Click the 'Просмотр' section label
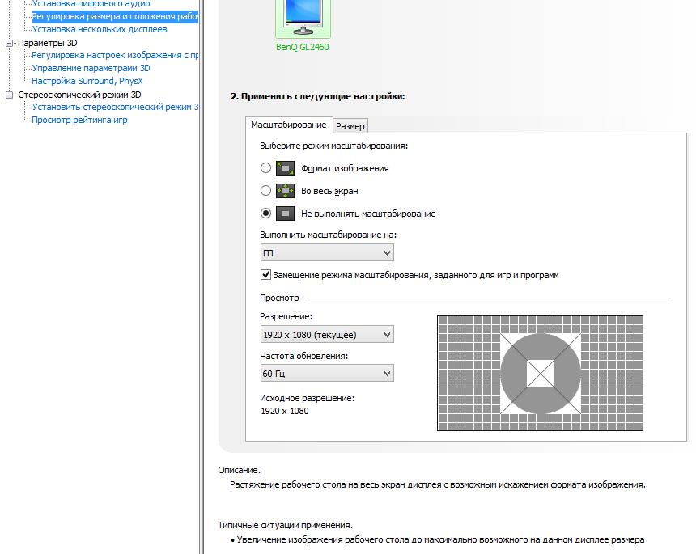696x554 pixels. tap(280, 298)
